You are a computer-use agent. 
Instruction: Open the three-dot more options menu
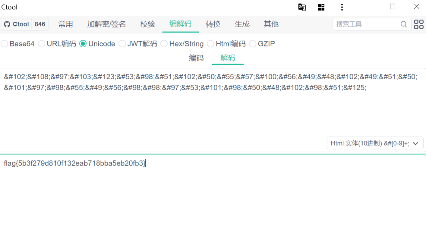point(342,7)
